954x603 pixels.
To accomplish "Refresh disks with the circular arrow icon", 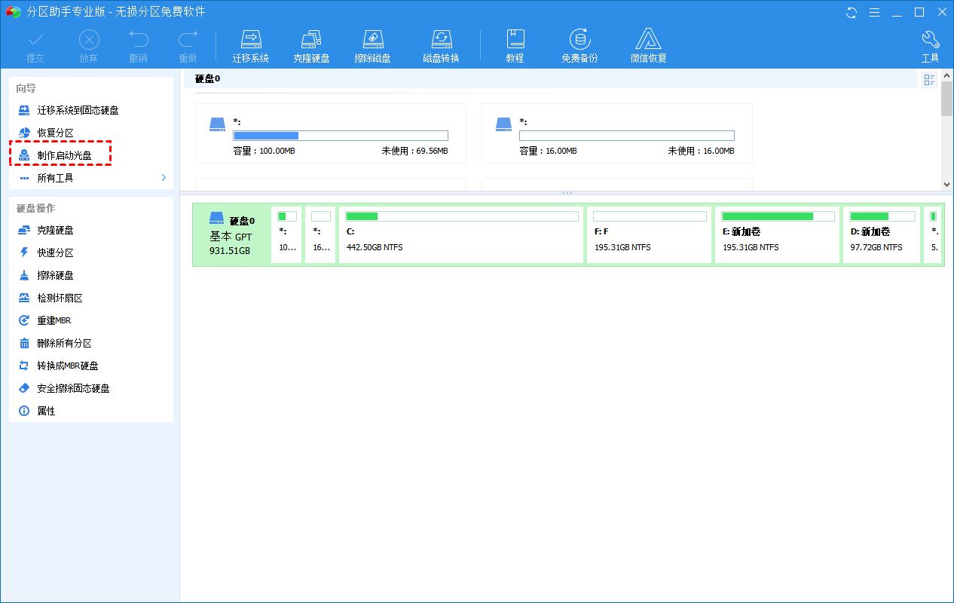I will (x=852, y=12).
